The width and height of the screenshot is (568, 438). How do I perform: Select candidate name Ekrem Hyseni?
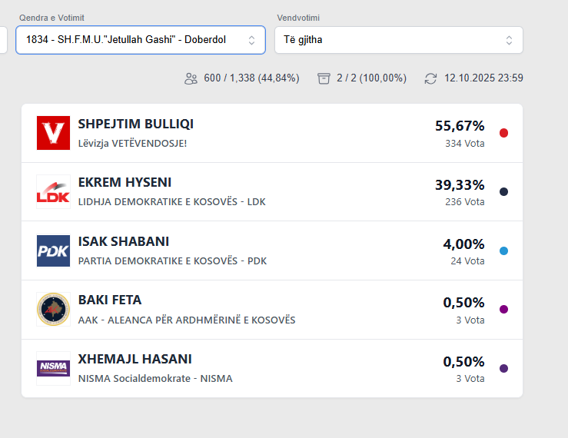125,183
